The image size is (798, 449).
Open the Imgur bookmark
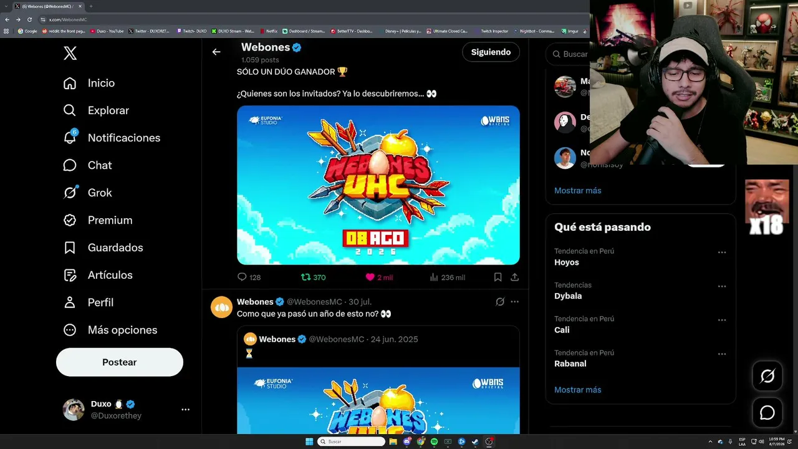pyautogui.click(x=570, y=31)
